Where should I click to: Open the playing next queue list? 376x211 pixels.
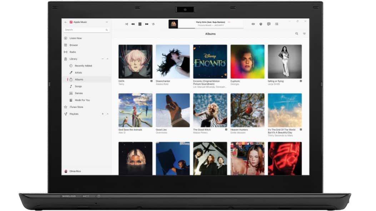click(x=277, y=24)
